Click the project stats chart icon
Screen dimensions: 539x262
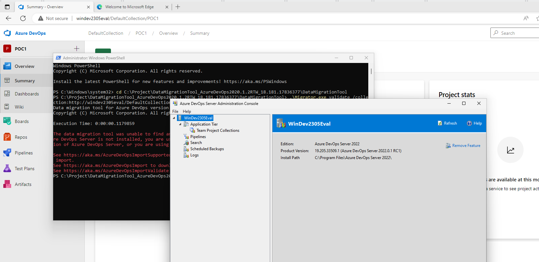(510, 150)
